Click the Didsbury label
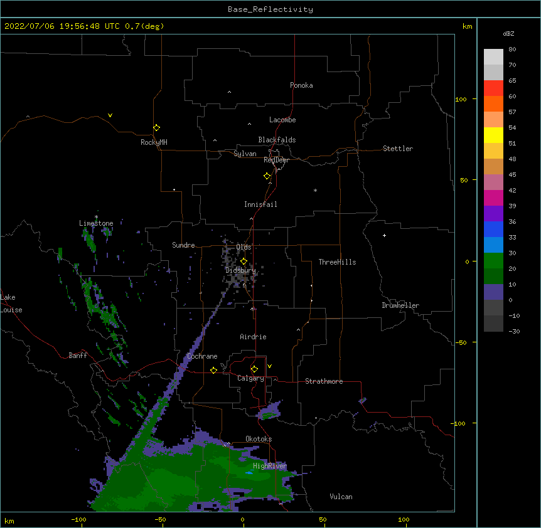Screen dimensions: 541x528 click(x=240, y=270)
